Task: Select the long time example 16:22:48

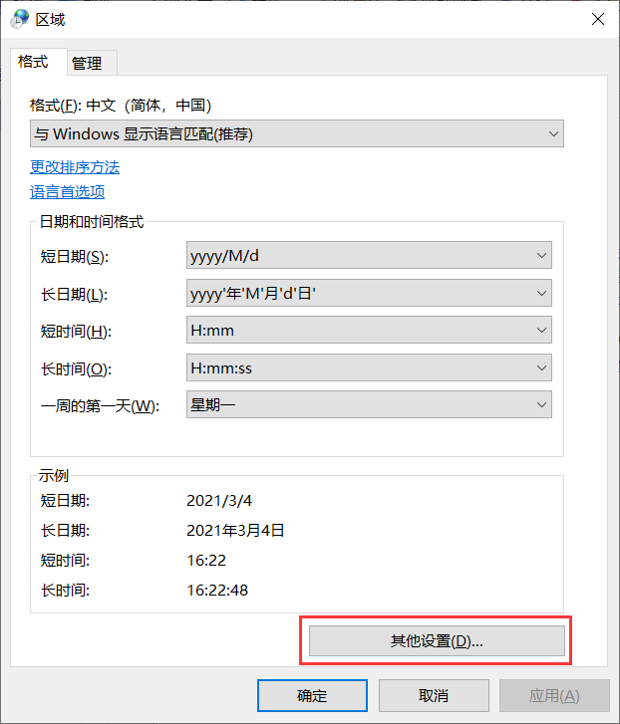Action: 217,591
